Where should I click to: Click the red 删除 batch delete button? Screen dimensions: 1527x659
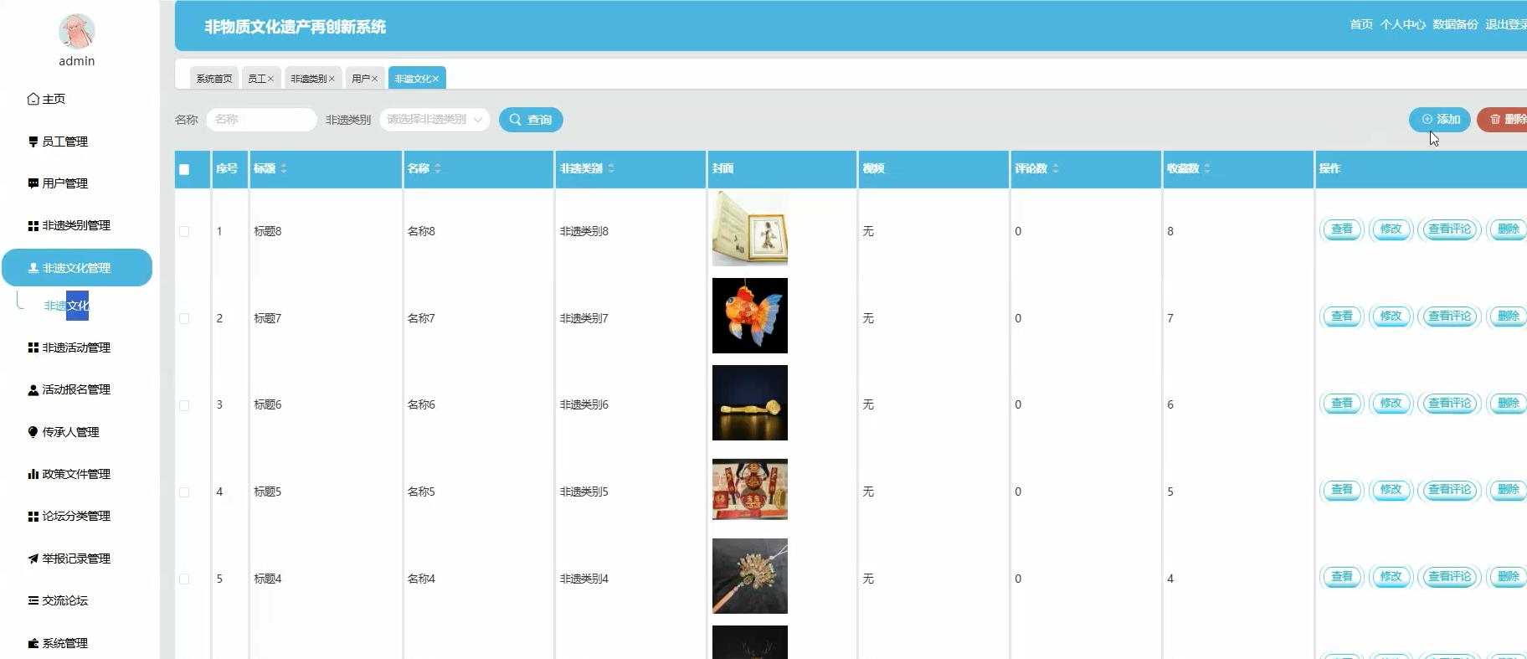(1504, 120)
